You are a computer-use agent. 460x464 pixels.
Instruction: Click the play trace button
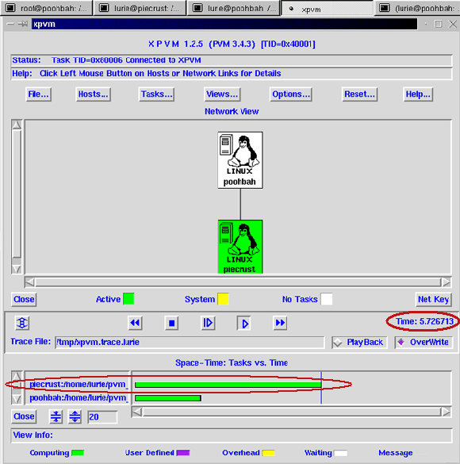[244, 323]
